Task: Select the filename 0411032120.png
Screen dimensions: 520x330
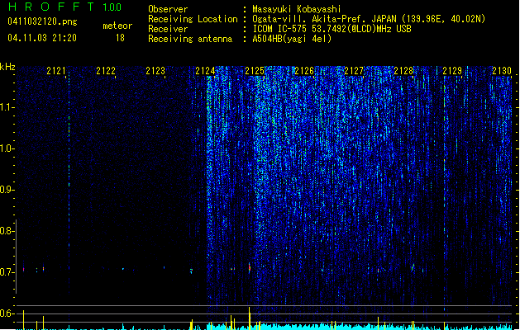Action: (42, 21)
